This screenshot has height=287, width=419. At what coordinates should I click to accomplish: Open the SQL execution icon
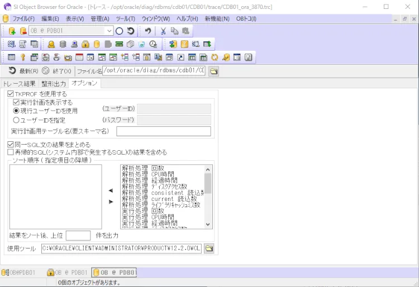[x=11, y=44]
